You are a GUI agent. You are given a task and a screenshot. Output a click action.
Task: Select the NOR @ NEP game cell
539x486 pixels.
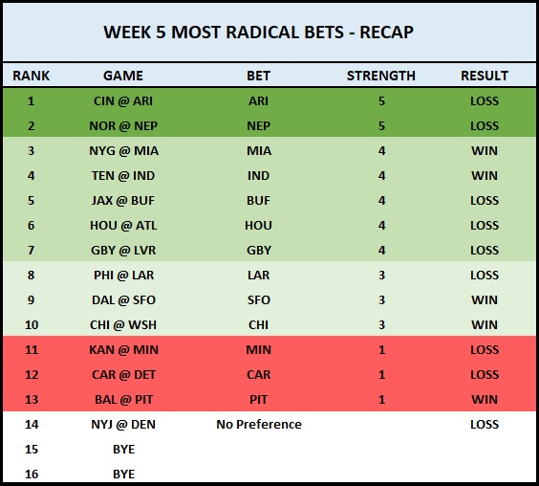[123, 126]
